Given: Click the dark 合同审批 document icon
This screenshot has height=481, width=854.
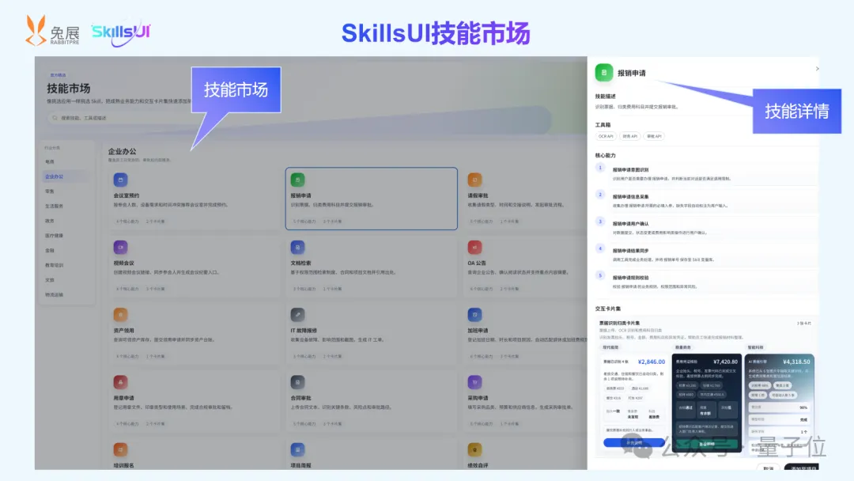Looking at the screenshot, I should point(297,382).
